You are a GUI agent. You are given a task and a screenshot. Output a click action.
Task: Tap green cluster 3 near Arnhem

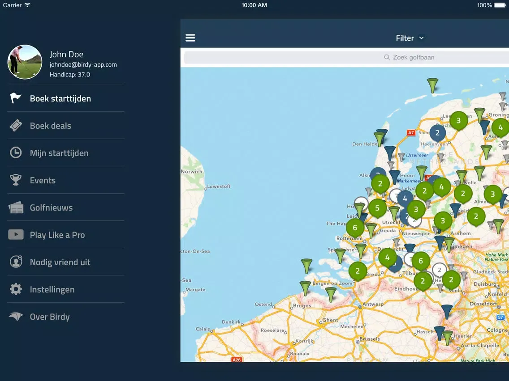pyautogui.click(x=443, y=221)
